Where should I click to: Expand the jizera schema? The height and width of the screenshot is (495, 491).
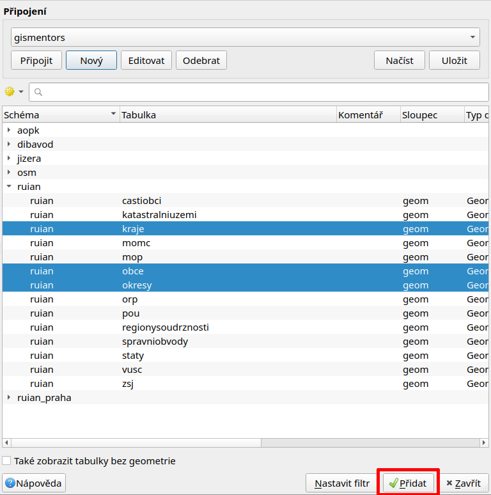pyautogui.click(x=9, y=158)
